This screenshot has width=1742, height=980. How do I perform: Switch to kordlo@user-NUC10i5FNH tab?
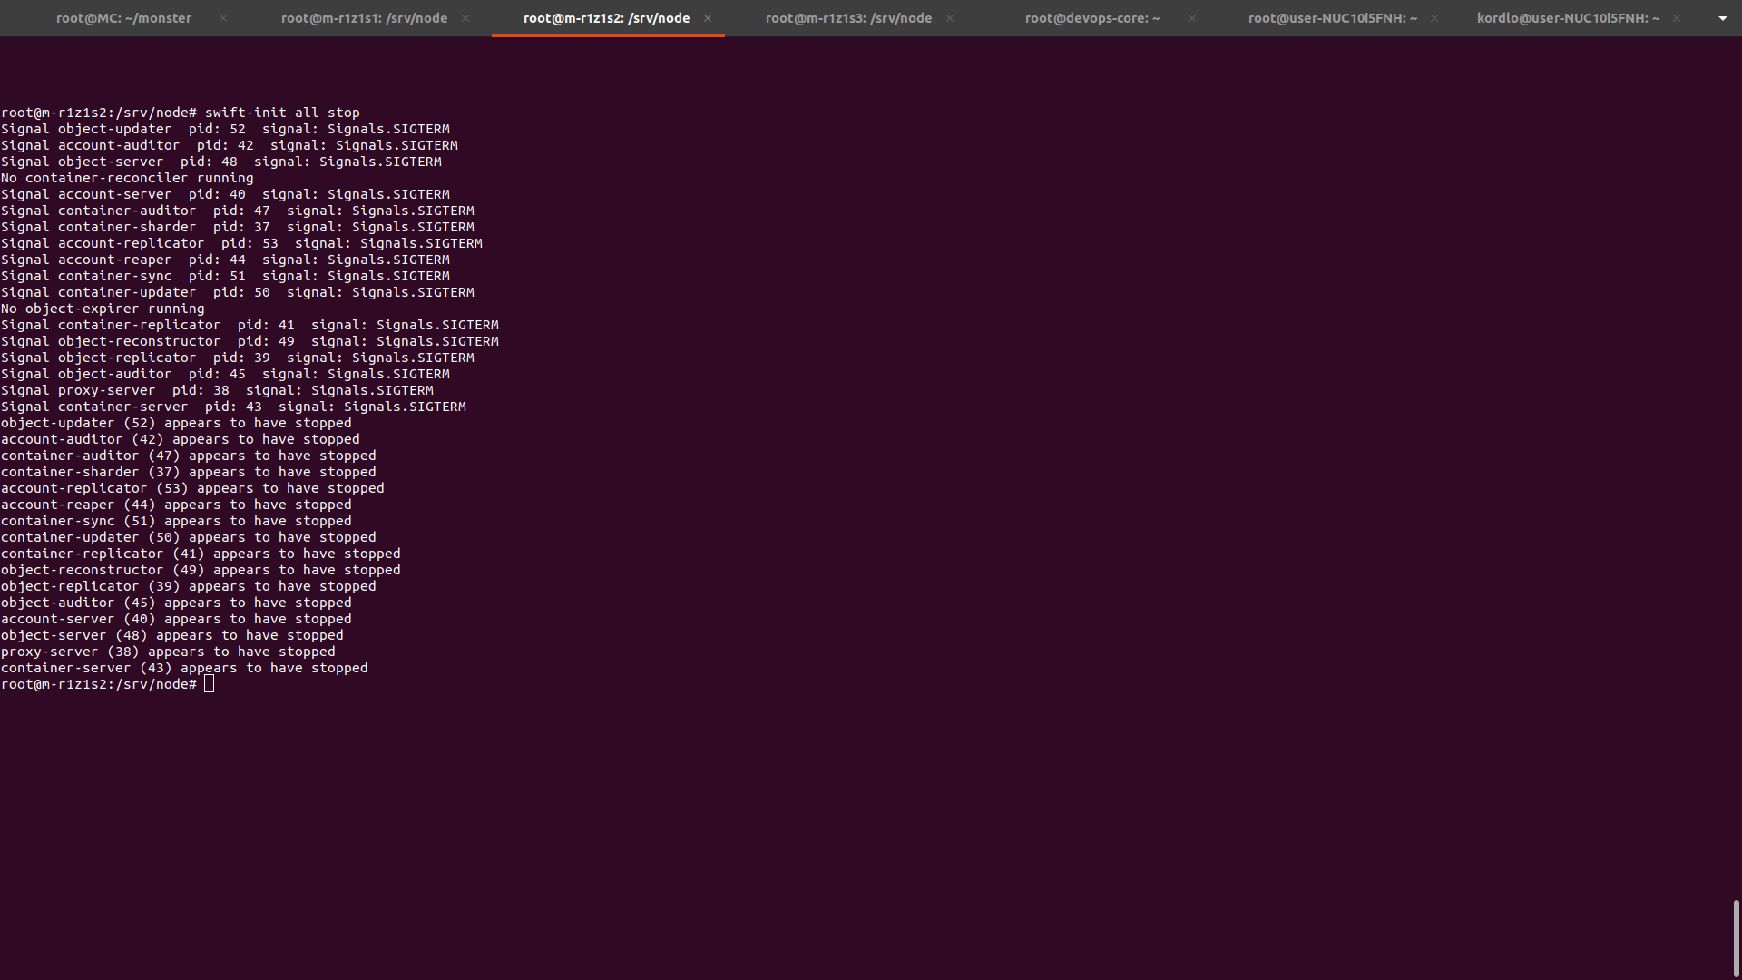coord(1568,18)
